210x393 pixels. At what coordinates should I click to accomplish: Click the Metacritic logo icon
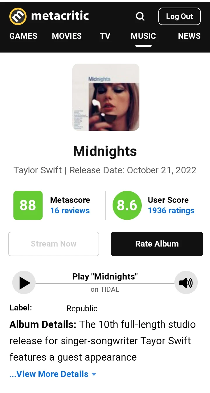[17, 16]
